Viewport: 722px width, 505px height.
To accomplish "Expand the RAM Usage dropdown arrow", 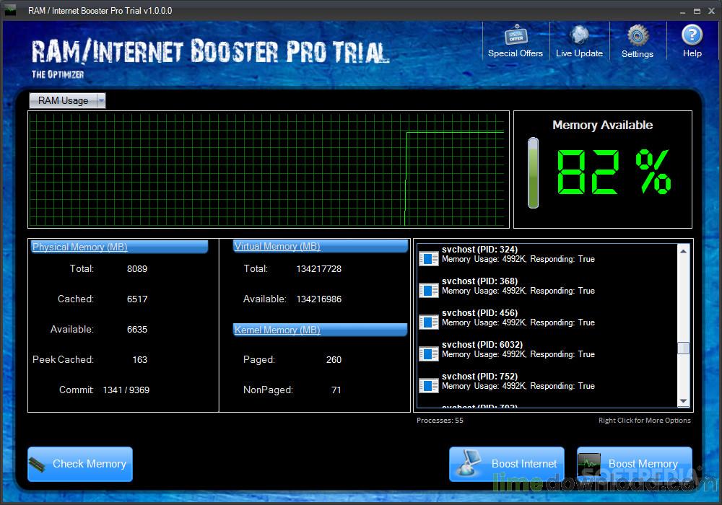I will coord(101,100).
